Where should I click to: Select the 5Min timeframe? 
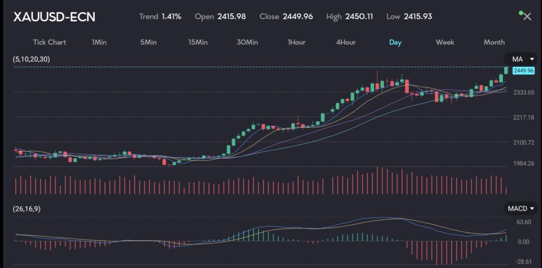[x=148, y=42]
